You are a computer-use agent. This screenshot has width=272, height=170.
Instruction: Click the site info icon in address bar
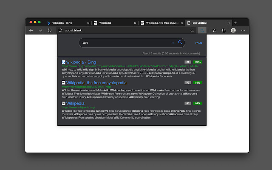point(60,30)
